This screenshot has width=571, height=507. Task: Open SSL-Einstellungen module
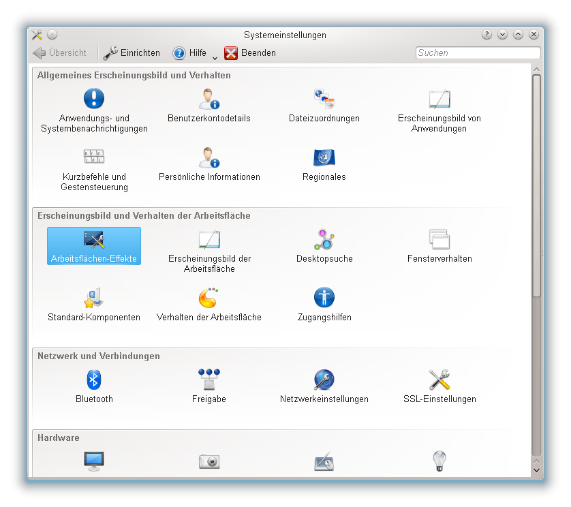click(x=439, y=386)
